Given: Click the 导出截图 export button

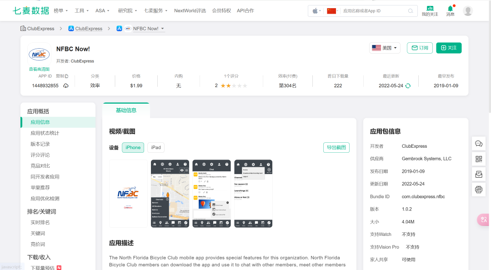Looking at the screenshot, I should pyautogui.click(x=336, y=148).
